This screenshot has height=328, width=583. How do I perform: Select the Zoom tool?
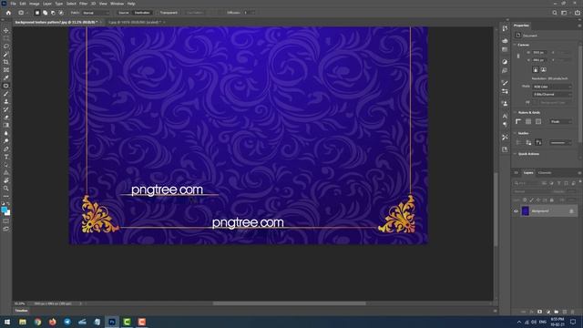coord(6,189)
